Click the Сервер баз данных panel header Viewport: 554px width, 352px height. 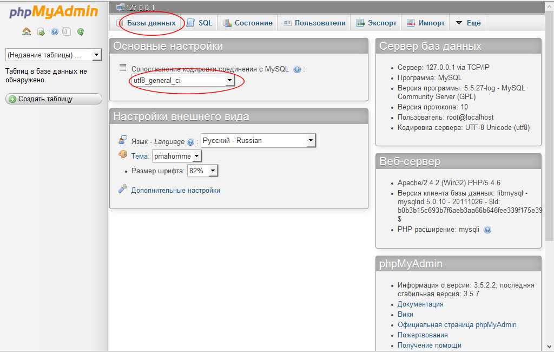click(458, 47)
